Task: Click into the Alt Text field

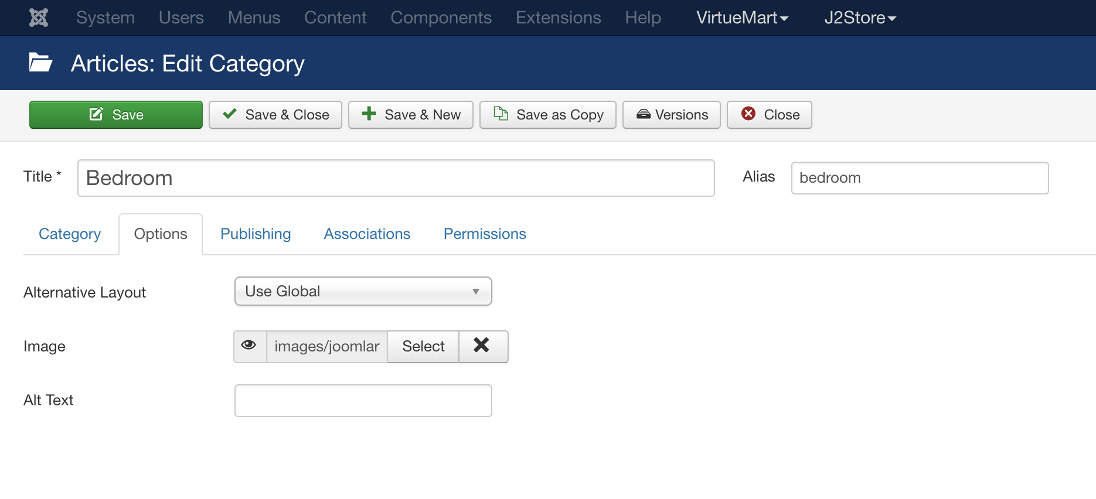Action: coord(363,401)
